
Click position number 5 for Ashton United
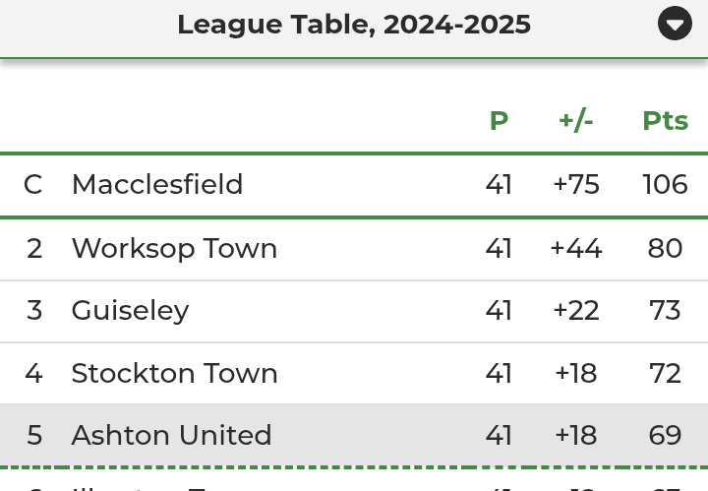34,435
